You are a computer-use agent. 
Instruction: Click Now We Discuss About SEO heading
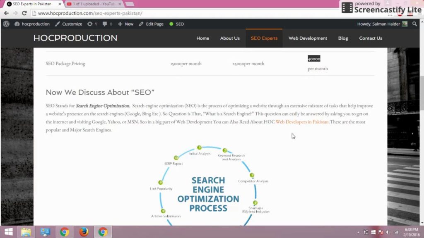(100, 92)
